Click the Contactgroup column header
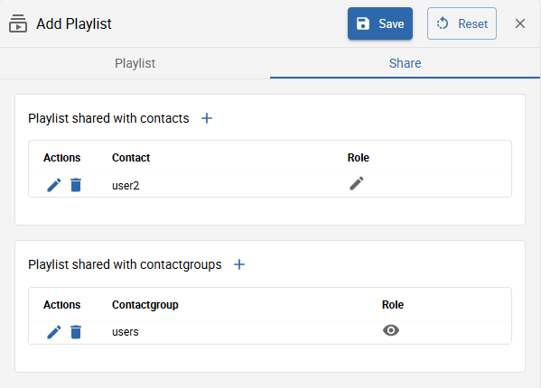This screenshot has height=388, width=541. coord(145,305)
